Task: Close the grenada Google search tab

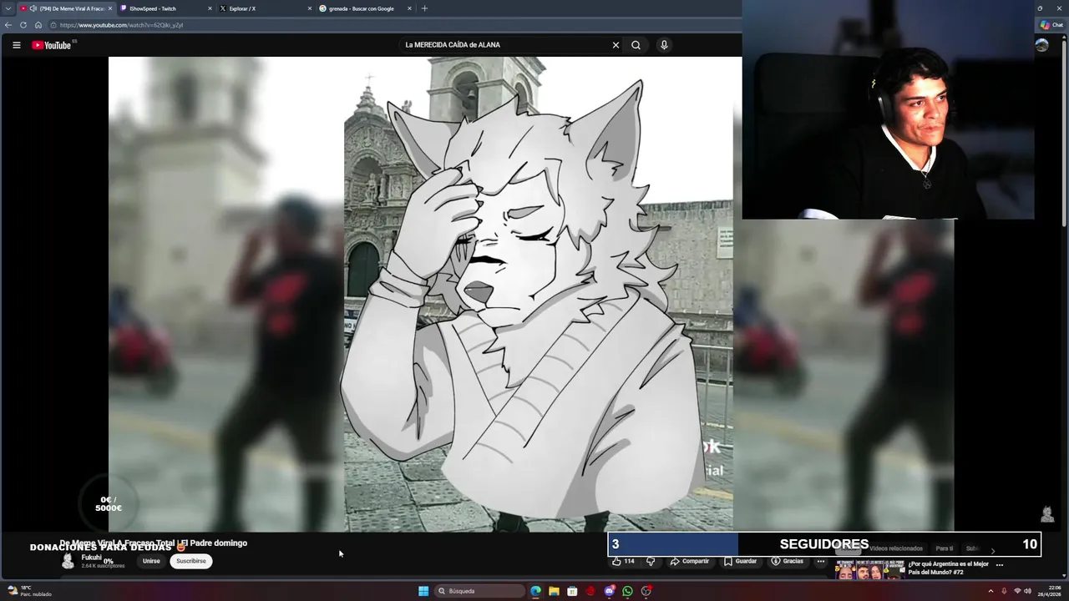Action: 410,8
